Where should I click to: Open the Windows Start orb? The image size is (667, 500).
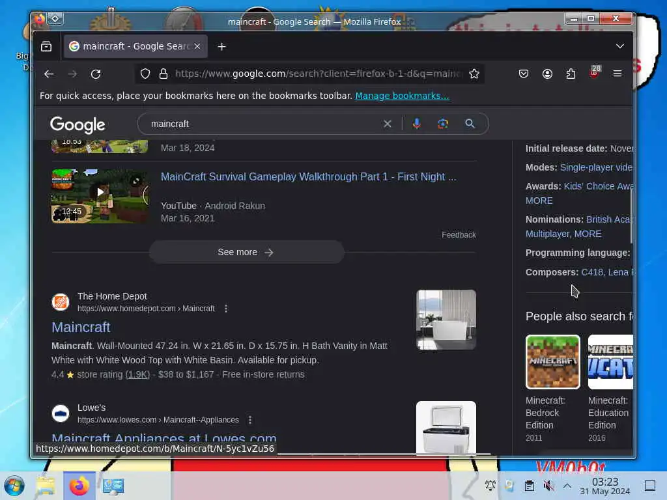(14, 486)
